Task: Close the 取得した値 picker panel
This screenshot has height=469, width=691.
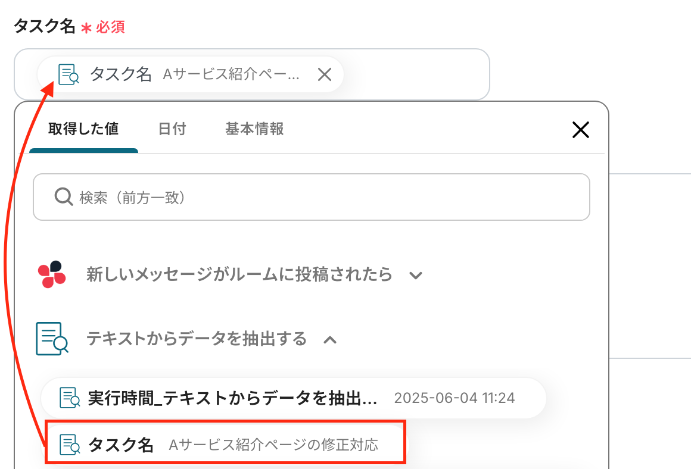Action: (580, 130)
